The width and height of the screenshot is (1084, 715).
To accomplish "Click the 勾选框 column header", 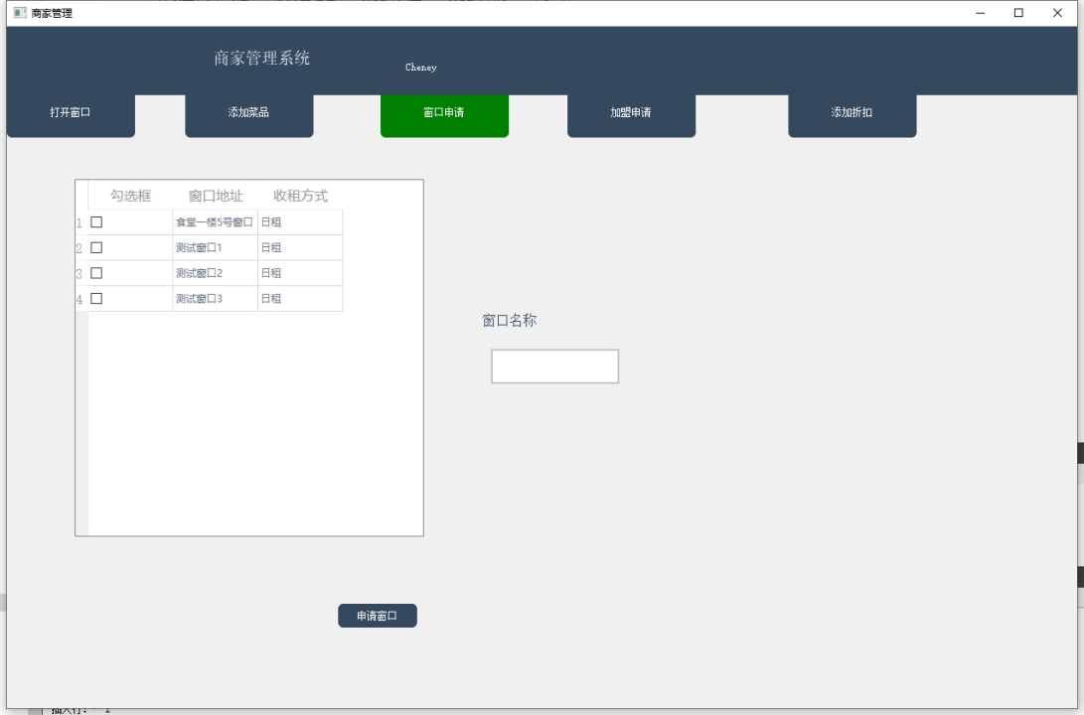I will pyautogui.click(x=131, y=196).
